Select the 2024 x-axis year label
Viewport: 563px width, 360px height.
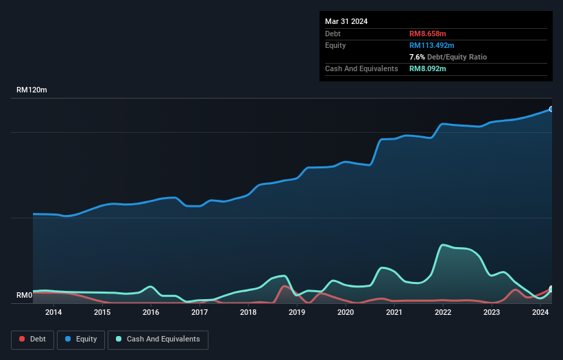(540, 313)
